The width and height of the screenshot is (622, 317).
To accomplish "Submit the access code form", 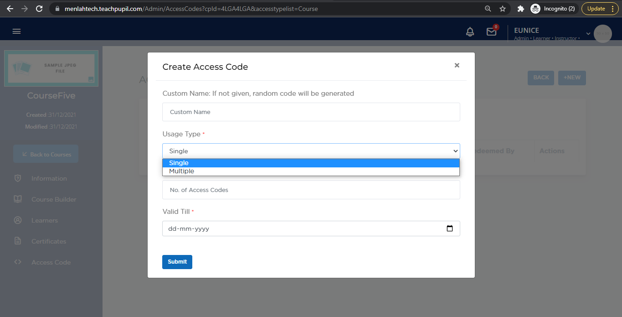I will click(x=177, y=262).
